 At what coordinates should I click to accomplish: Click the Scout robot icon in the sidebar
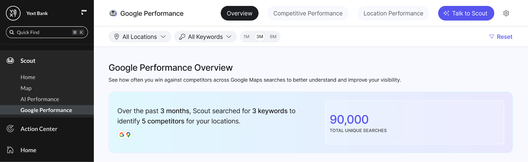(10, 61)
